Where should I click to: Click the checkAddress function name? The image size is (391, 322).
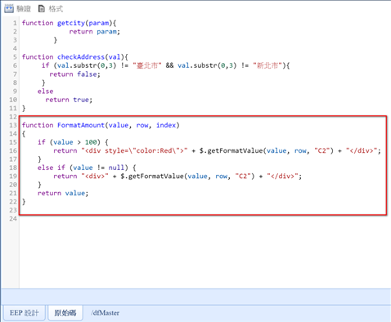81,57
